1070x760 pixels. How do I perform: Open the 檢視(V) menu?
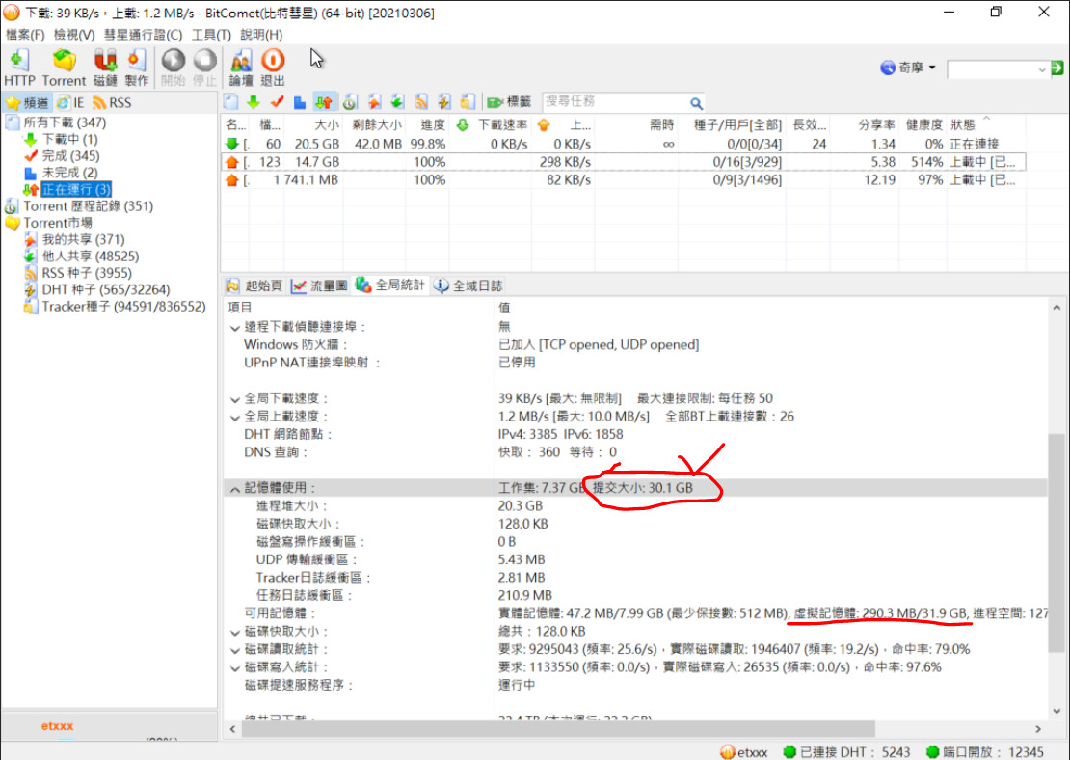coord(74,34)
